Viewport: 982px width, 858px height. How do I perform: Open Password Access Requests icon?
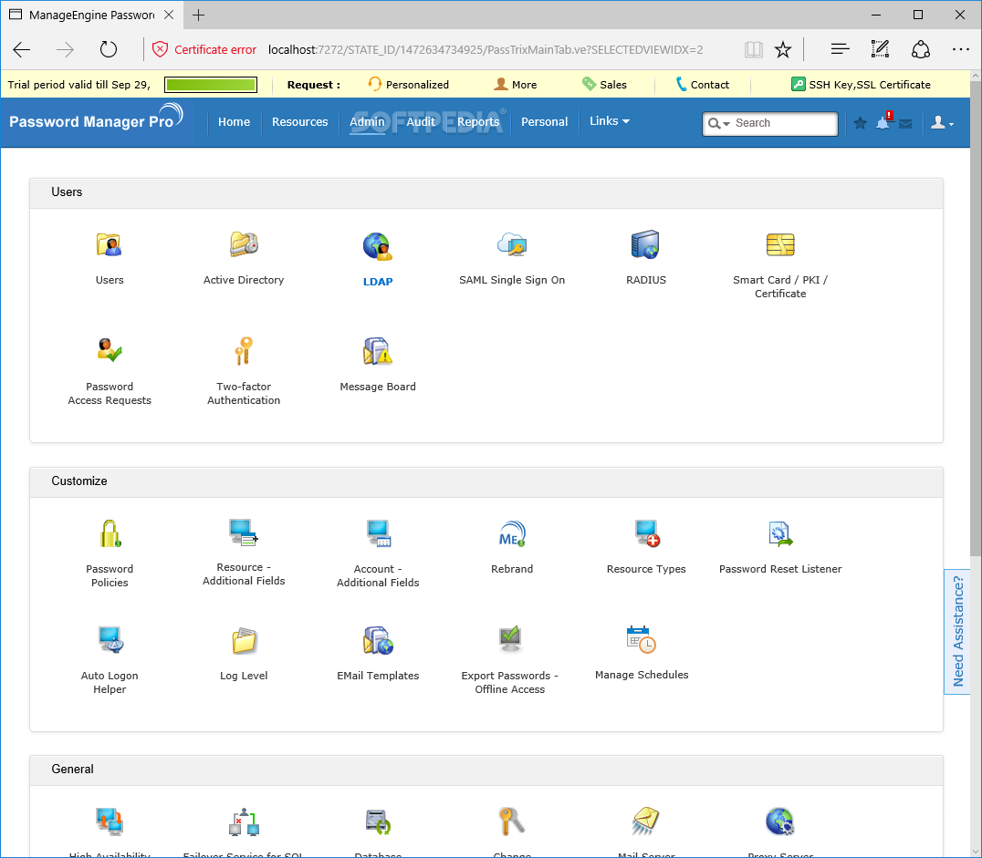(x=110, y=350)
